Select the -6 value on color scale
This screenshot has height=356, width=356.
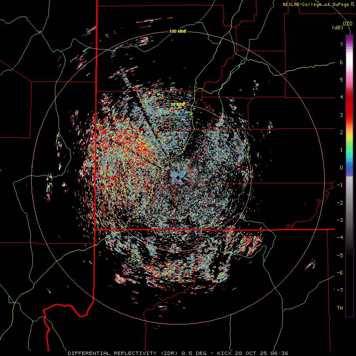(340, 273)
